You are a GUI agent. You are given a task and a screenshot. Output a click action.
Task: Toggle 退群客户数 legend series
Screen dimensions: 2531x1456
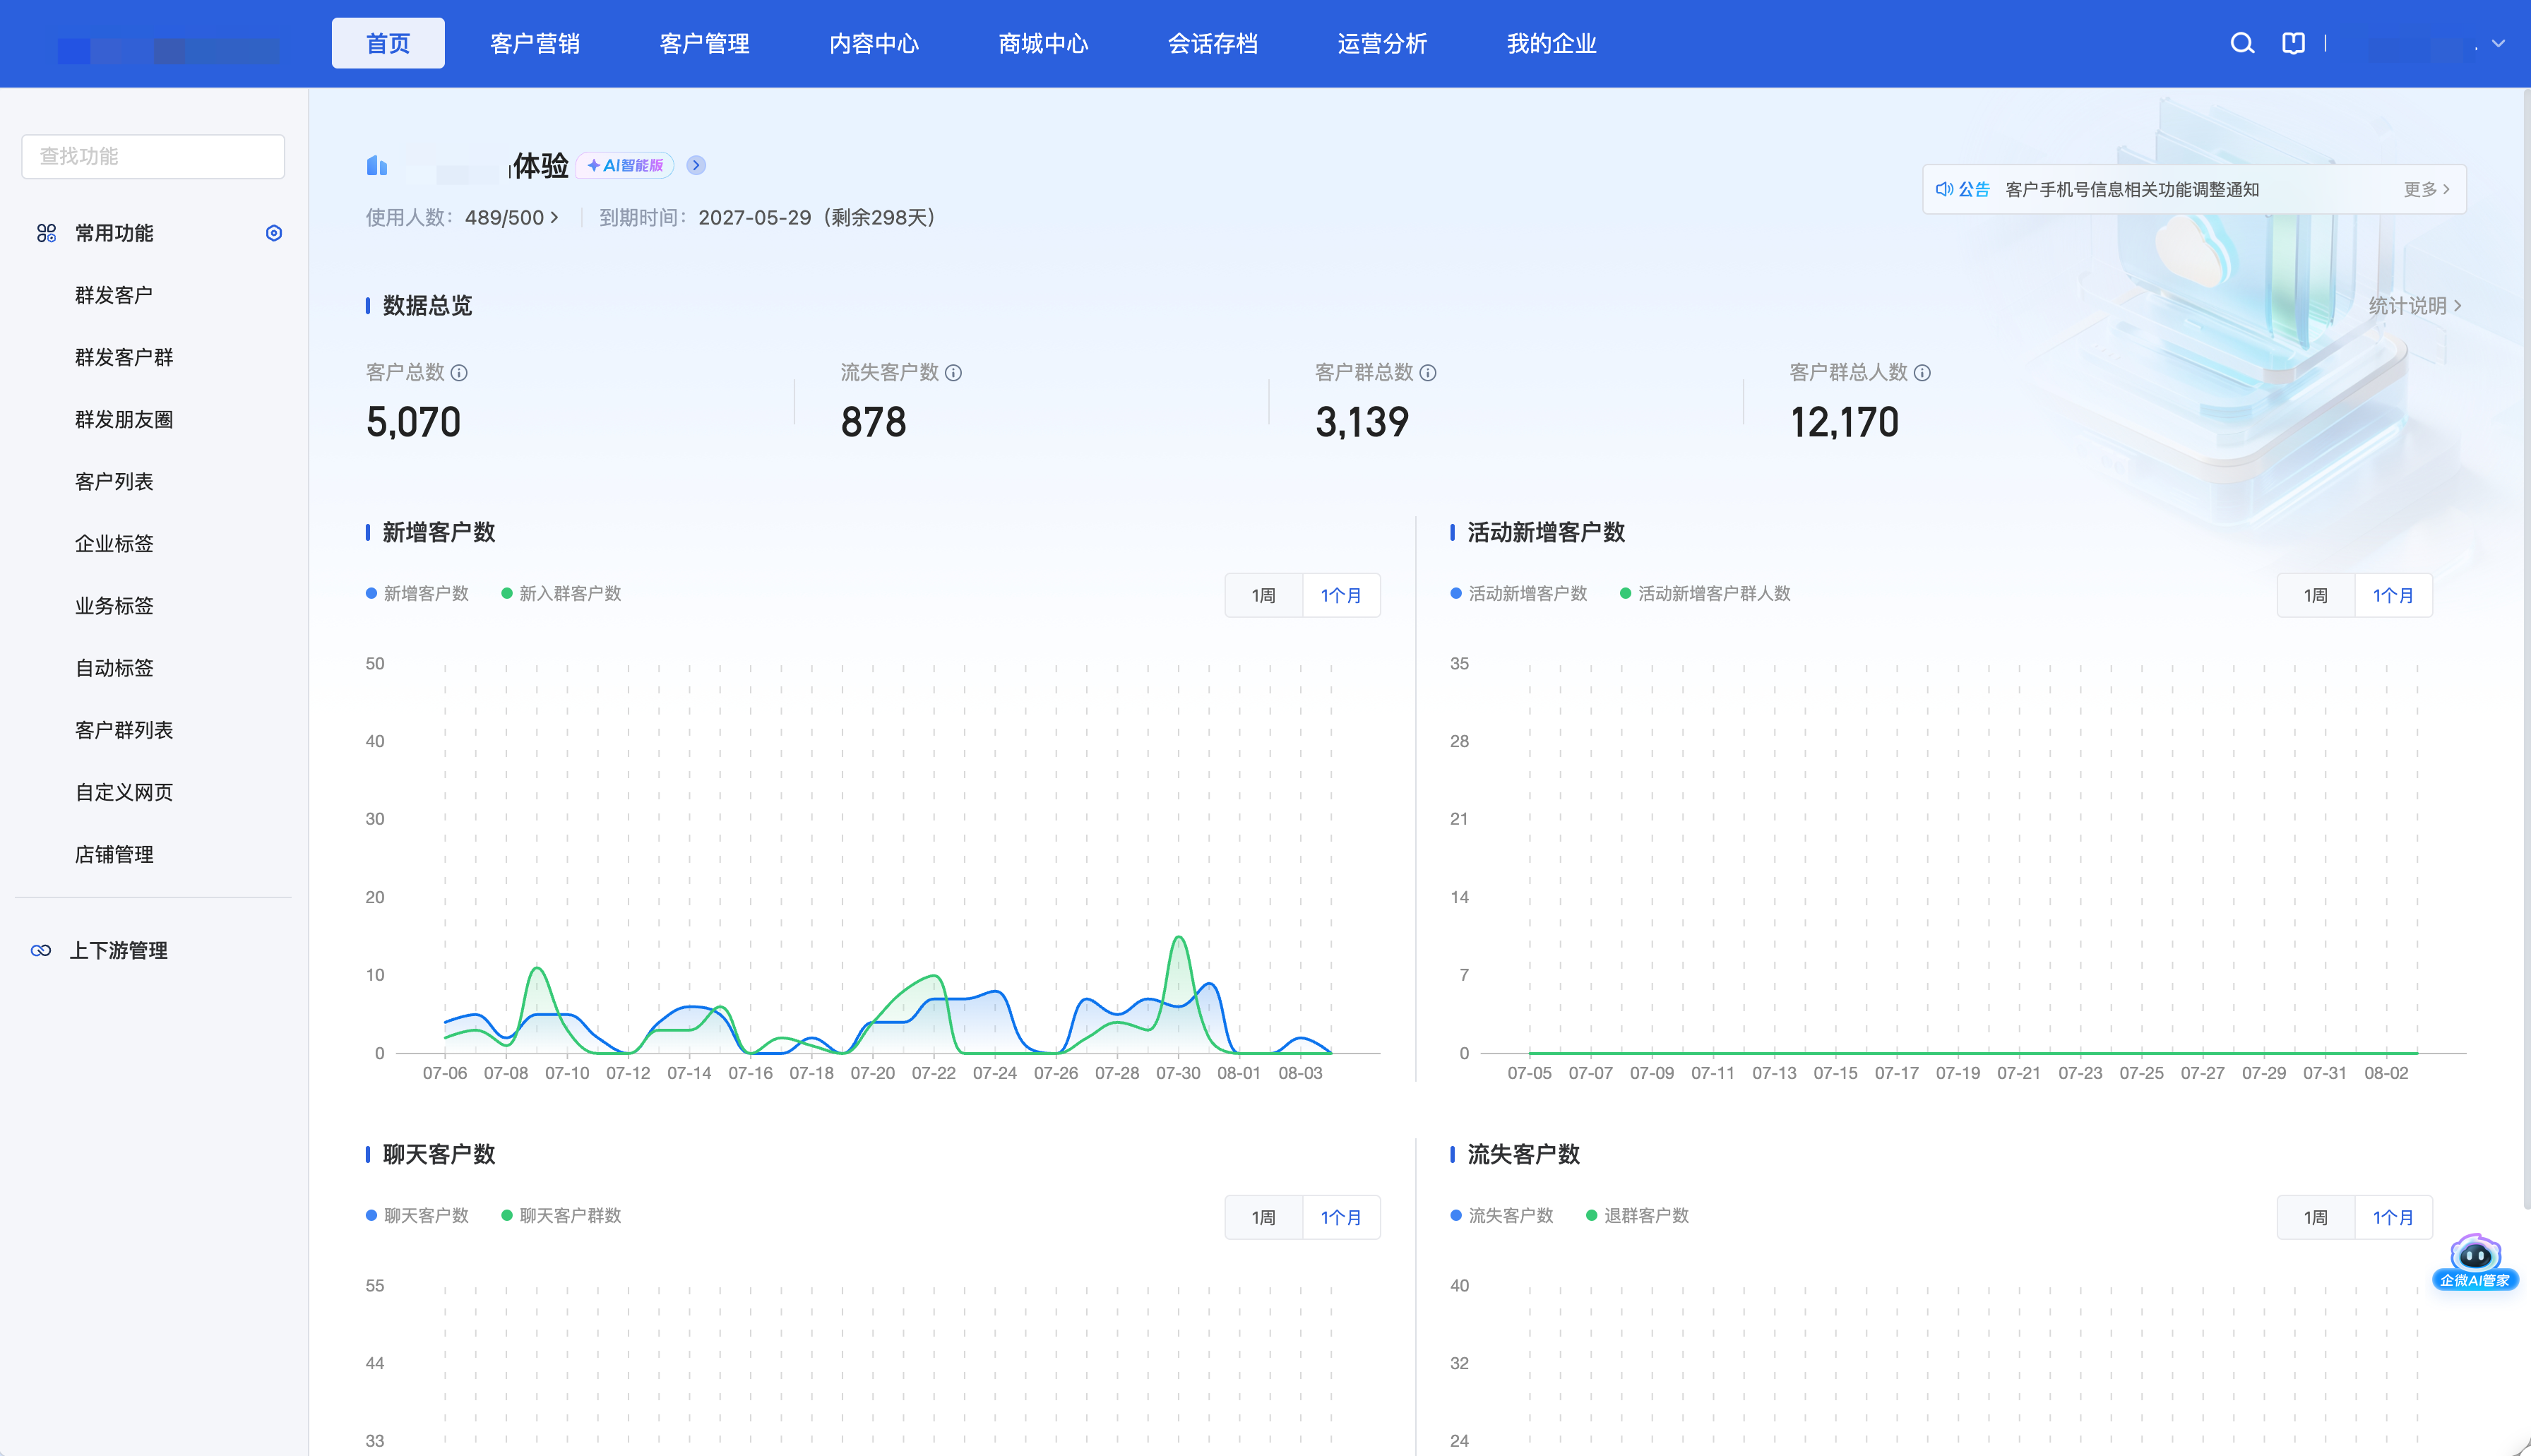coord(1637,1216)
